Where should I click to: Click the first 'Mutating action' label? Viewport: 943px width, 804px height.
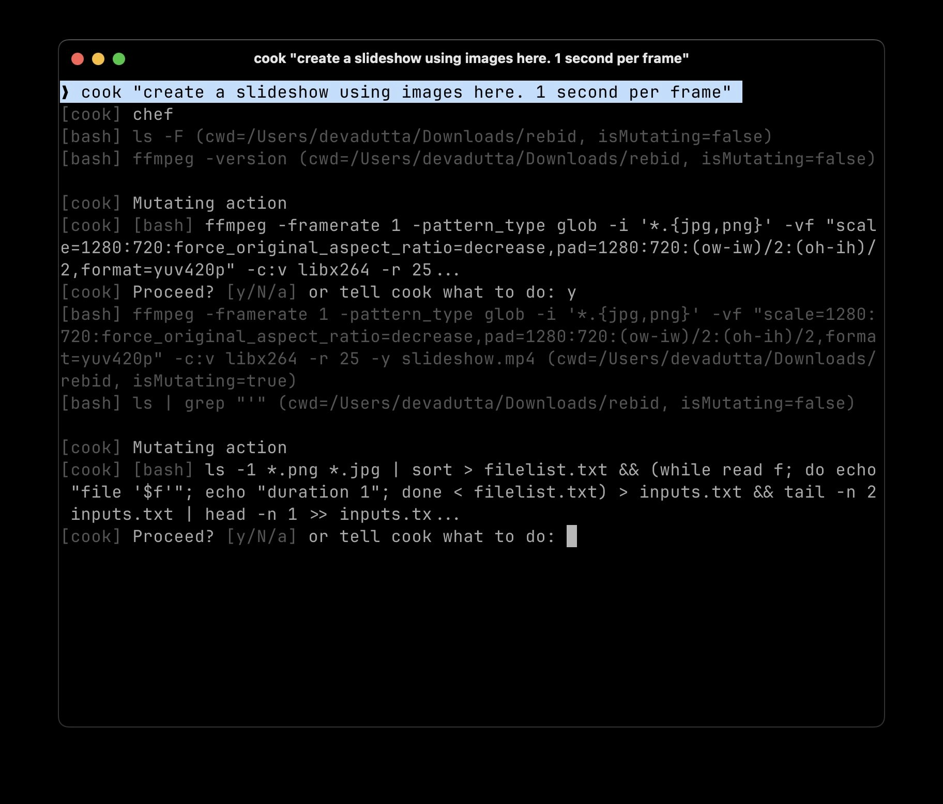[x=209, y=203]
